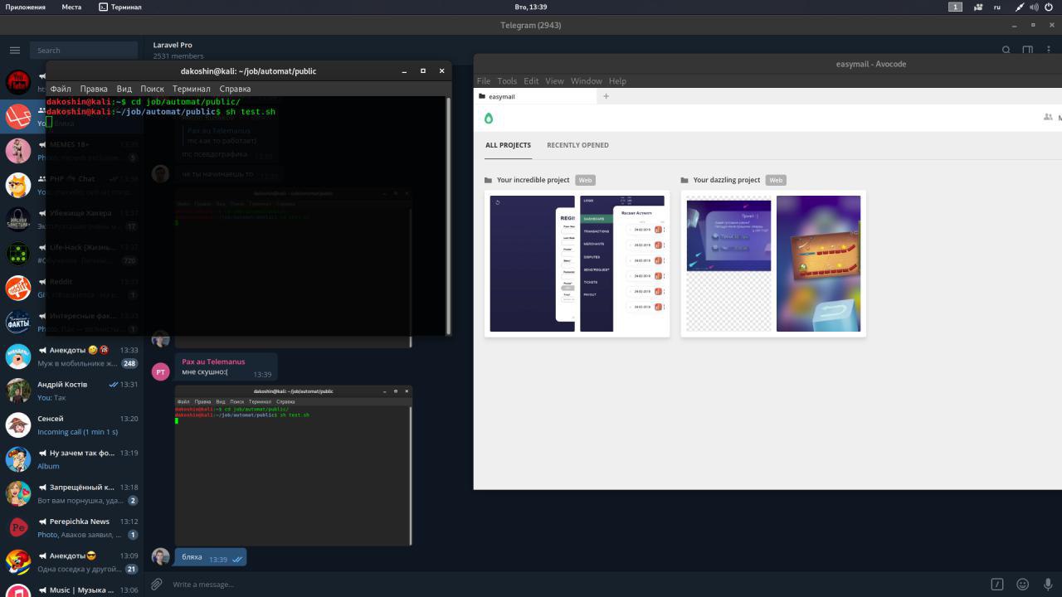Open Avocode Window menu
The image size is (1062, 597).
(586, 81)
